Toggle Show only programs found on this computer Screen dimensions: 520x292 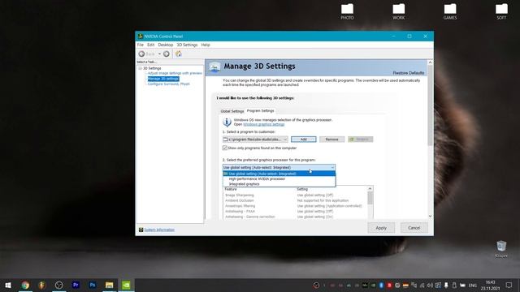[x=225, y=148]
